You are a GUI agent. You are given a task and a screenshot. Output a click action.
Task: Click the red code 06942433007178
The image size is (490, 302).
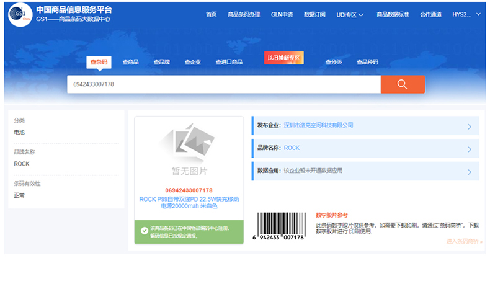[x=189, y=190]
